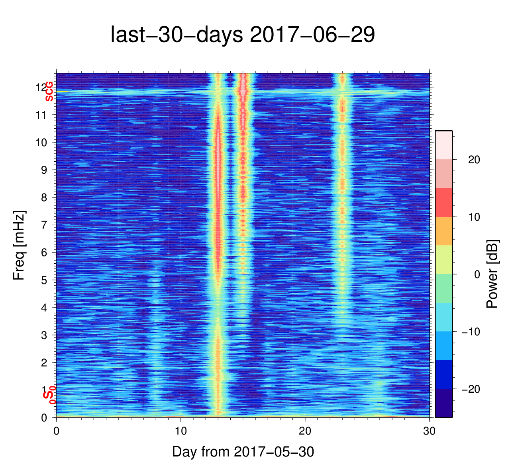
Task: Click the '0' tick label on colorbar
Action: tap(477, 274)
